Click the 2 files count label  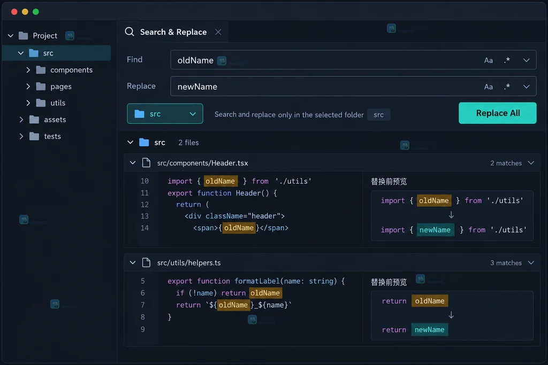tap(188, 142)
